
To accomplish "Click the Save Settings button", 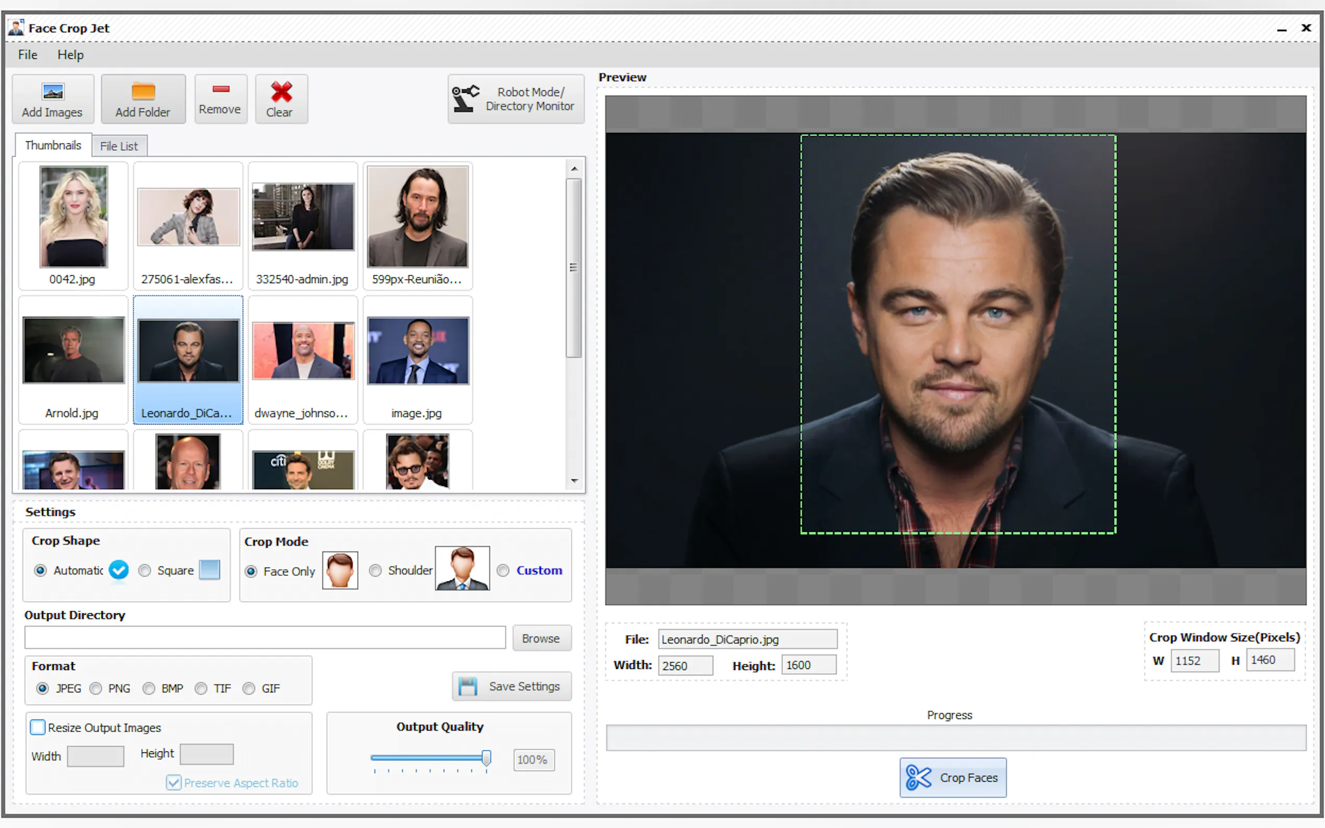I will tap(512, 686).
